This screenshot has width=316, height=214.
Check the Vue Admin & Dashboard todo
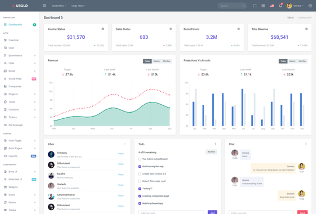(140, 159)
